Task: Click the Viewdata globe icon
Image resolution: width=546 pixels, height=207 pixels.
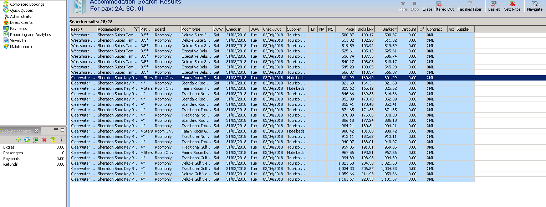Action: click(x=6, y=41)
